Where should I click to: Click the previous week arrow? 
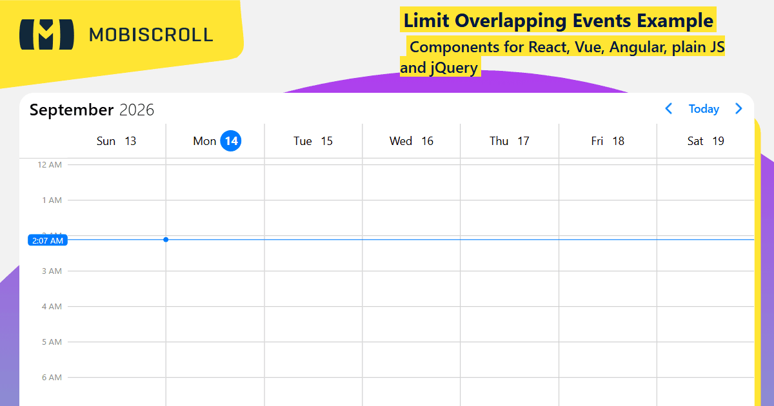(669, 109)
